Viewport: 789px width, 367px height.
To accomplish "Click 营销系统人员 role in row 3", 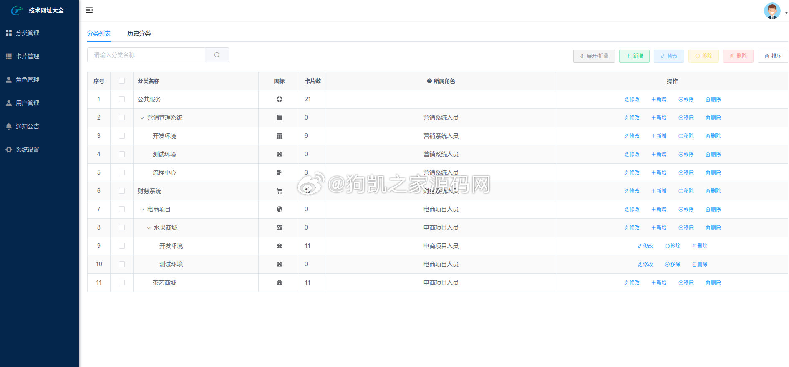I will 441,136.
